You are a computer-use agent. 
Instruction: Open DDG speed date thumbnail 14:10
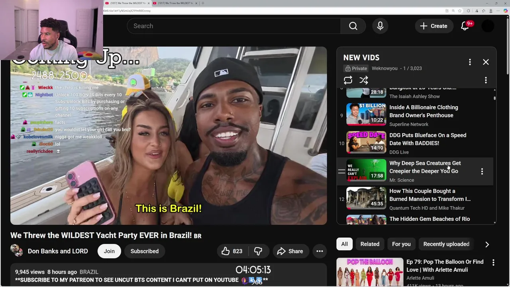[x=366, y=143]
